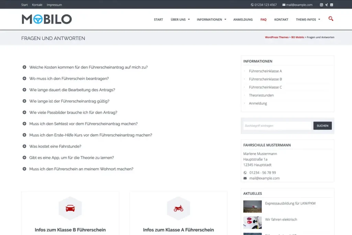Screen dimensions: 352x235
Task: Click the phone icon beside 01234 - 56 78 99
Action: 244,172
